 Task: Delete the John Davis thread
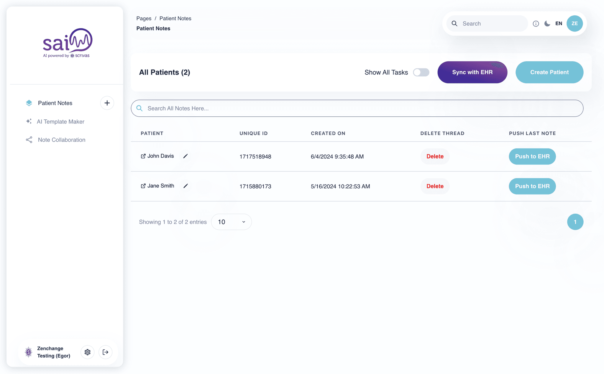(x=435, y=156)
